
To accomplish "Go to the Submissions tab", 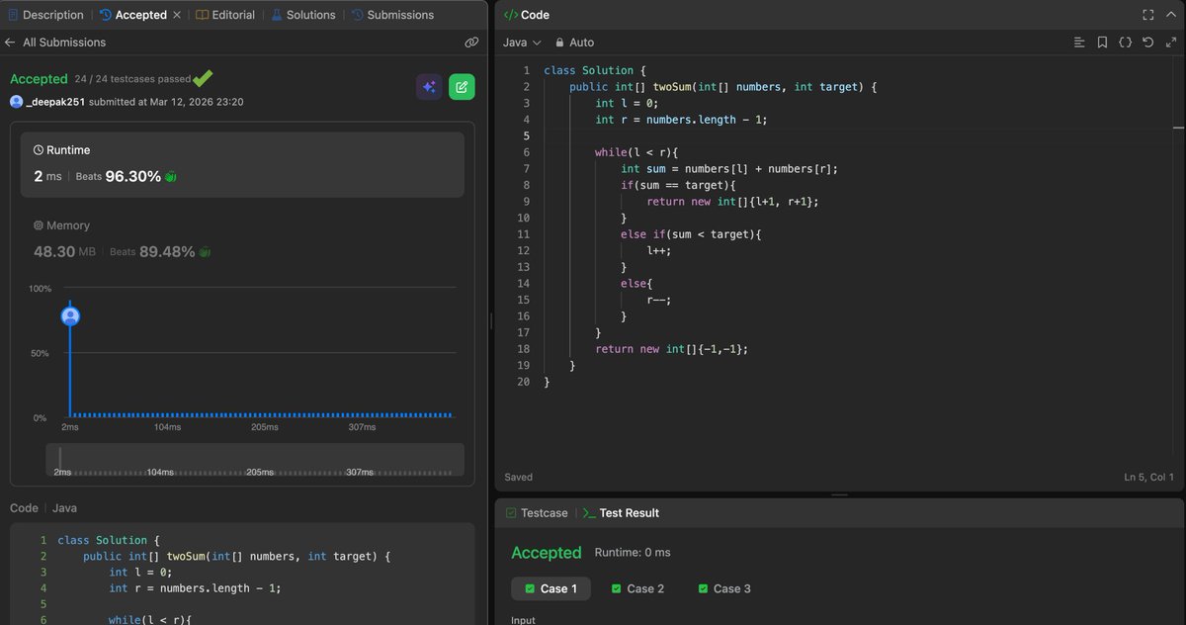I will pos(392,15).
